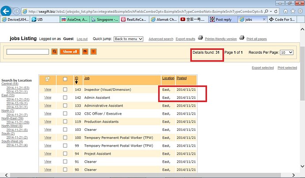305x178 pixels.
Task: Filter by North-East (39) location
Action: pyautogui.click(x=12, y=118)
